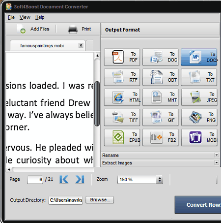The width and height of the screenshot is (221, 223).
Task: Pick the To PNG output format
Action: pos(199,117)
